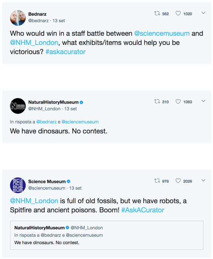Open more options on Science Museum tweet
Viewport: 213px width, 259px height.
pos(203,181)
